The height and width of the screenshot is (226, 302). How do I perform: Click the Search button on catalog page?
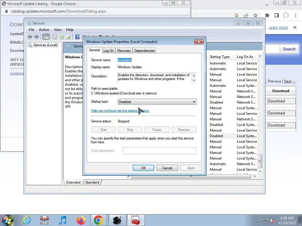(x=289, y=49)
